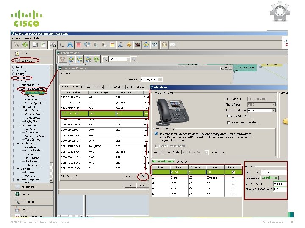305x228 pixels.
Task: Click the envelope feedback icon in the toolbar
Action: click(173, 45)
